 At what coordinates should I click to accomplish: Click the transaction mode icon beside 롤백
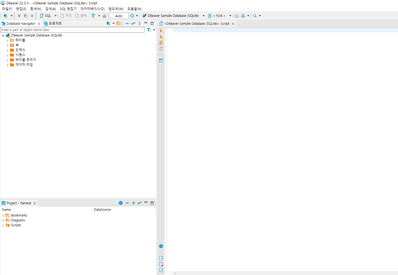pos(93,16)
